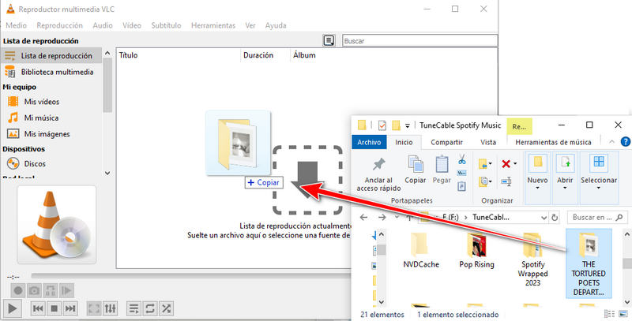Screen dimensions: 632x321
Task: Toggle VLC loop repeat mode
Action: (149, 308)
